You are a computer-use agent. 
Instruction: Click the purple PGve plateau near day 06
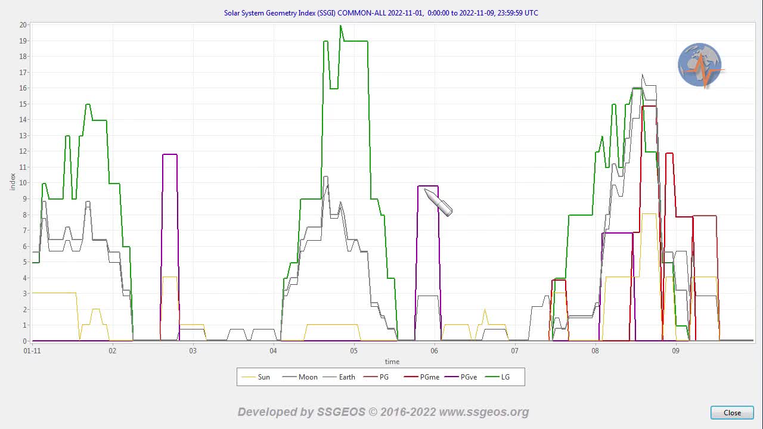point(428,186)
